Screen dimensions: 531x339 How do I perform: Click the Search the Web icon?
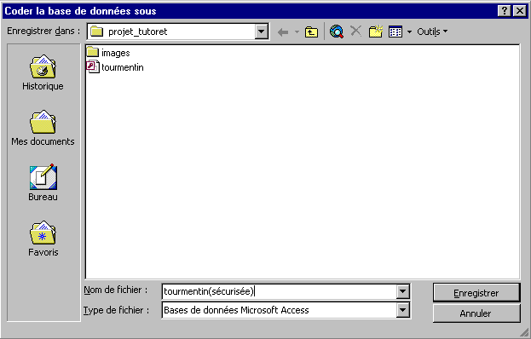[x=337, y=32]
